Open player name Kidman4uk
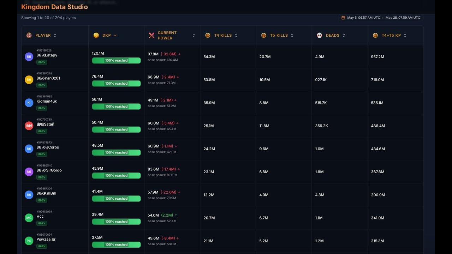This screenshot has width=452, height=254. click(47, 101)
